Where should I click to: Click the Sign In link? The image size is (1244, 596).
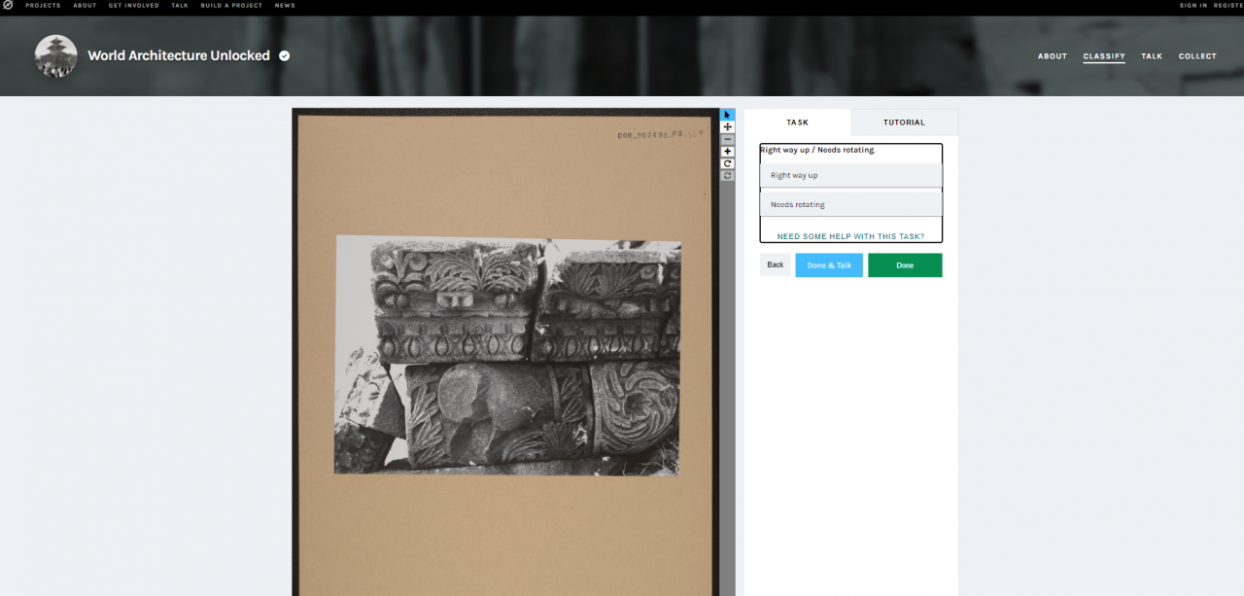(x=1193, y=5)
